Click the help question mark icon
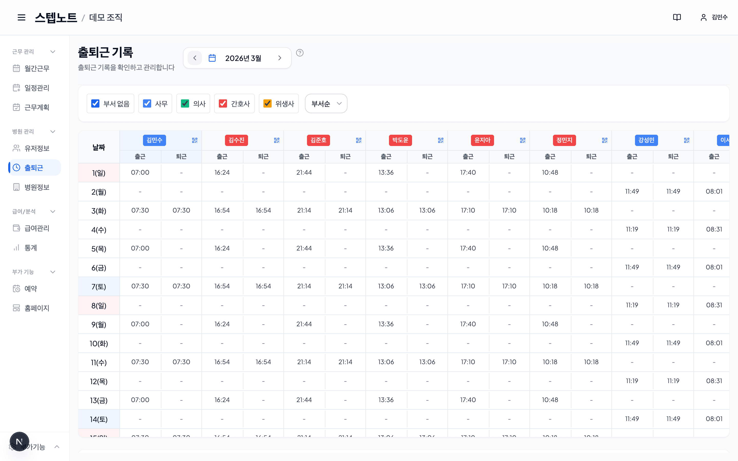Viewport: 738px width, 461px height. coord(300,53)
